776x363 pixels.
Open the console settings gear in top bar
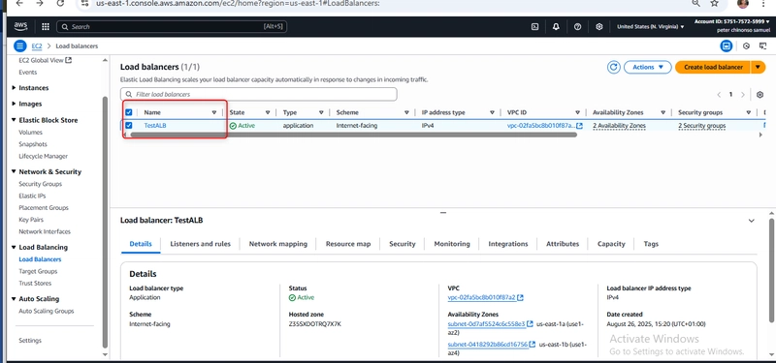598,27
